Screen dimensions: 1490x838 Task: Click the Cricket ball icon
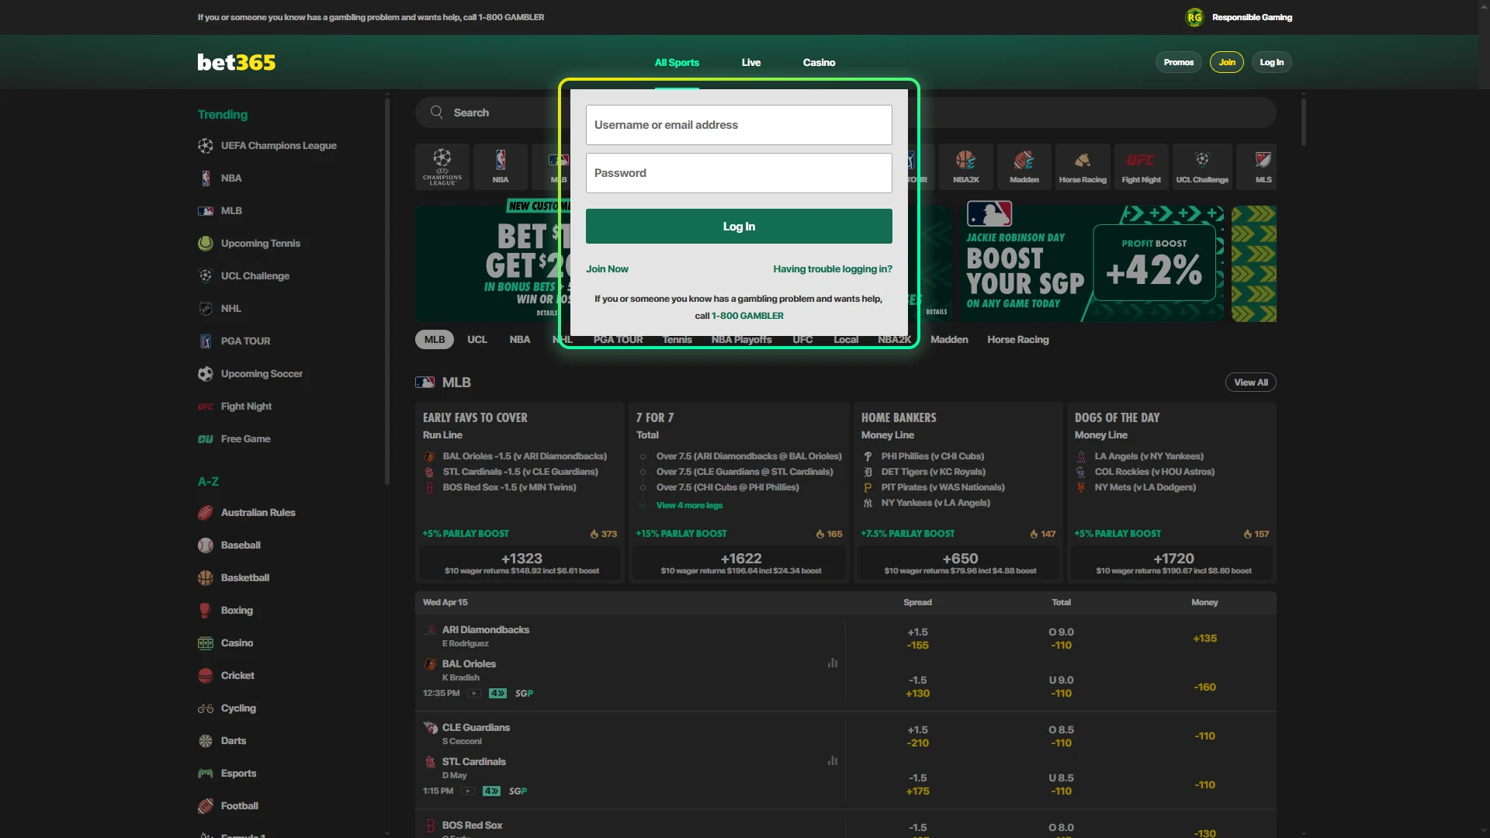(206, 676)
